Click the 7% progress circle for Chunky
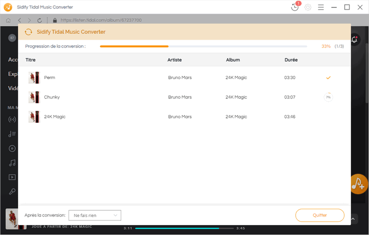The width and height of the screenshot is (369, 235). click(x=328, y=97)
